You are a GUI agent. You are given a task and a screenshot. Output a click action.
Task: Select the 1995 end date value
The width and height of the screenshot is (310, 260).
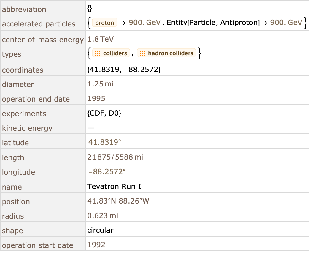point(96,99)
